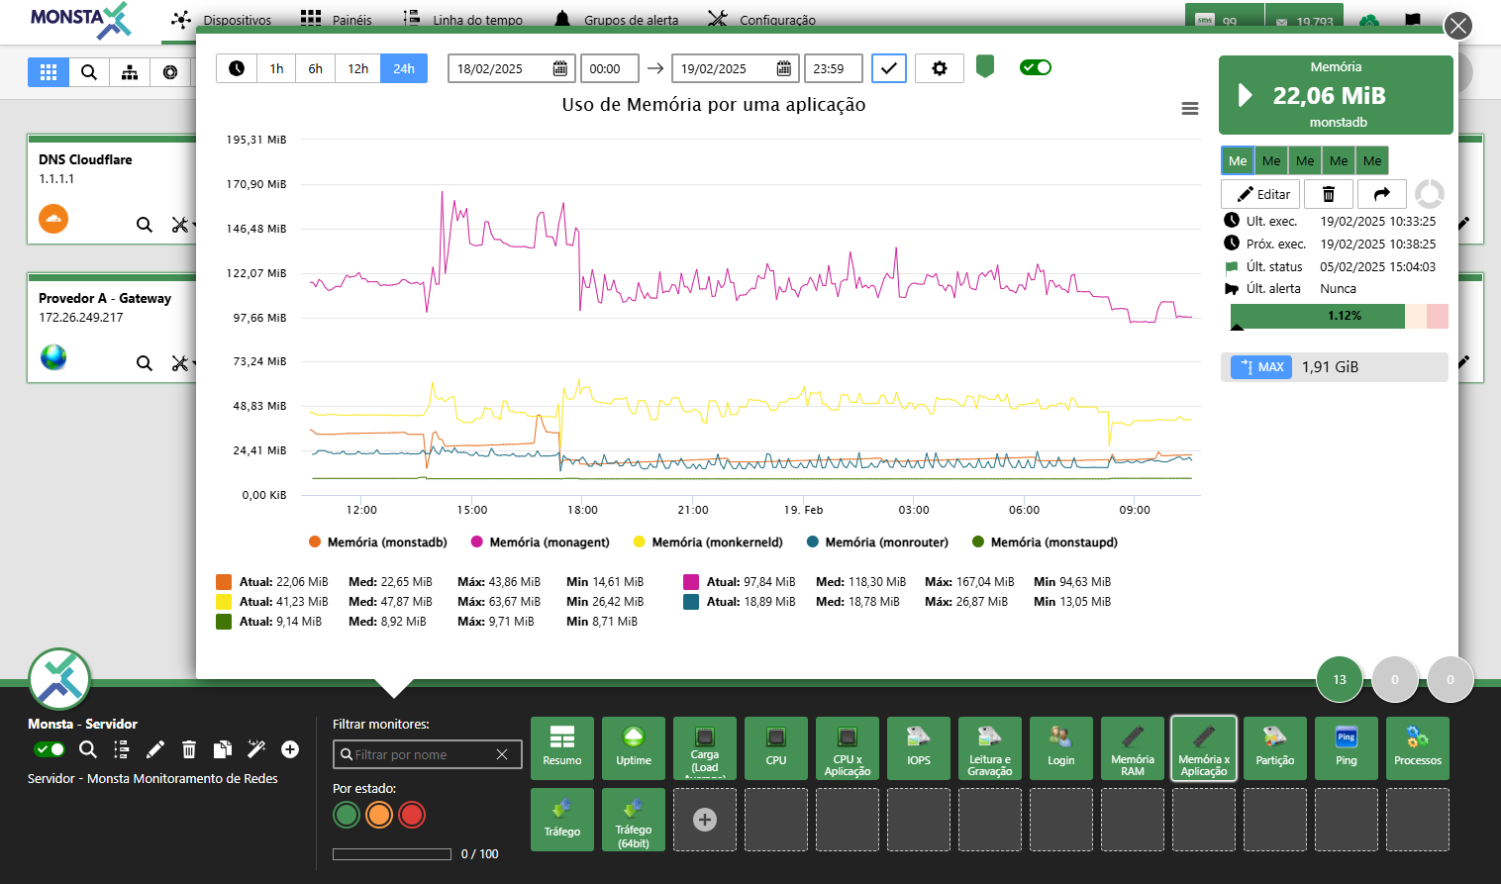
Task: Toggle Monsta Servidor device on/off switch
Action: 50,749
